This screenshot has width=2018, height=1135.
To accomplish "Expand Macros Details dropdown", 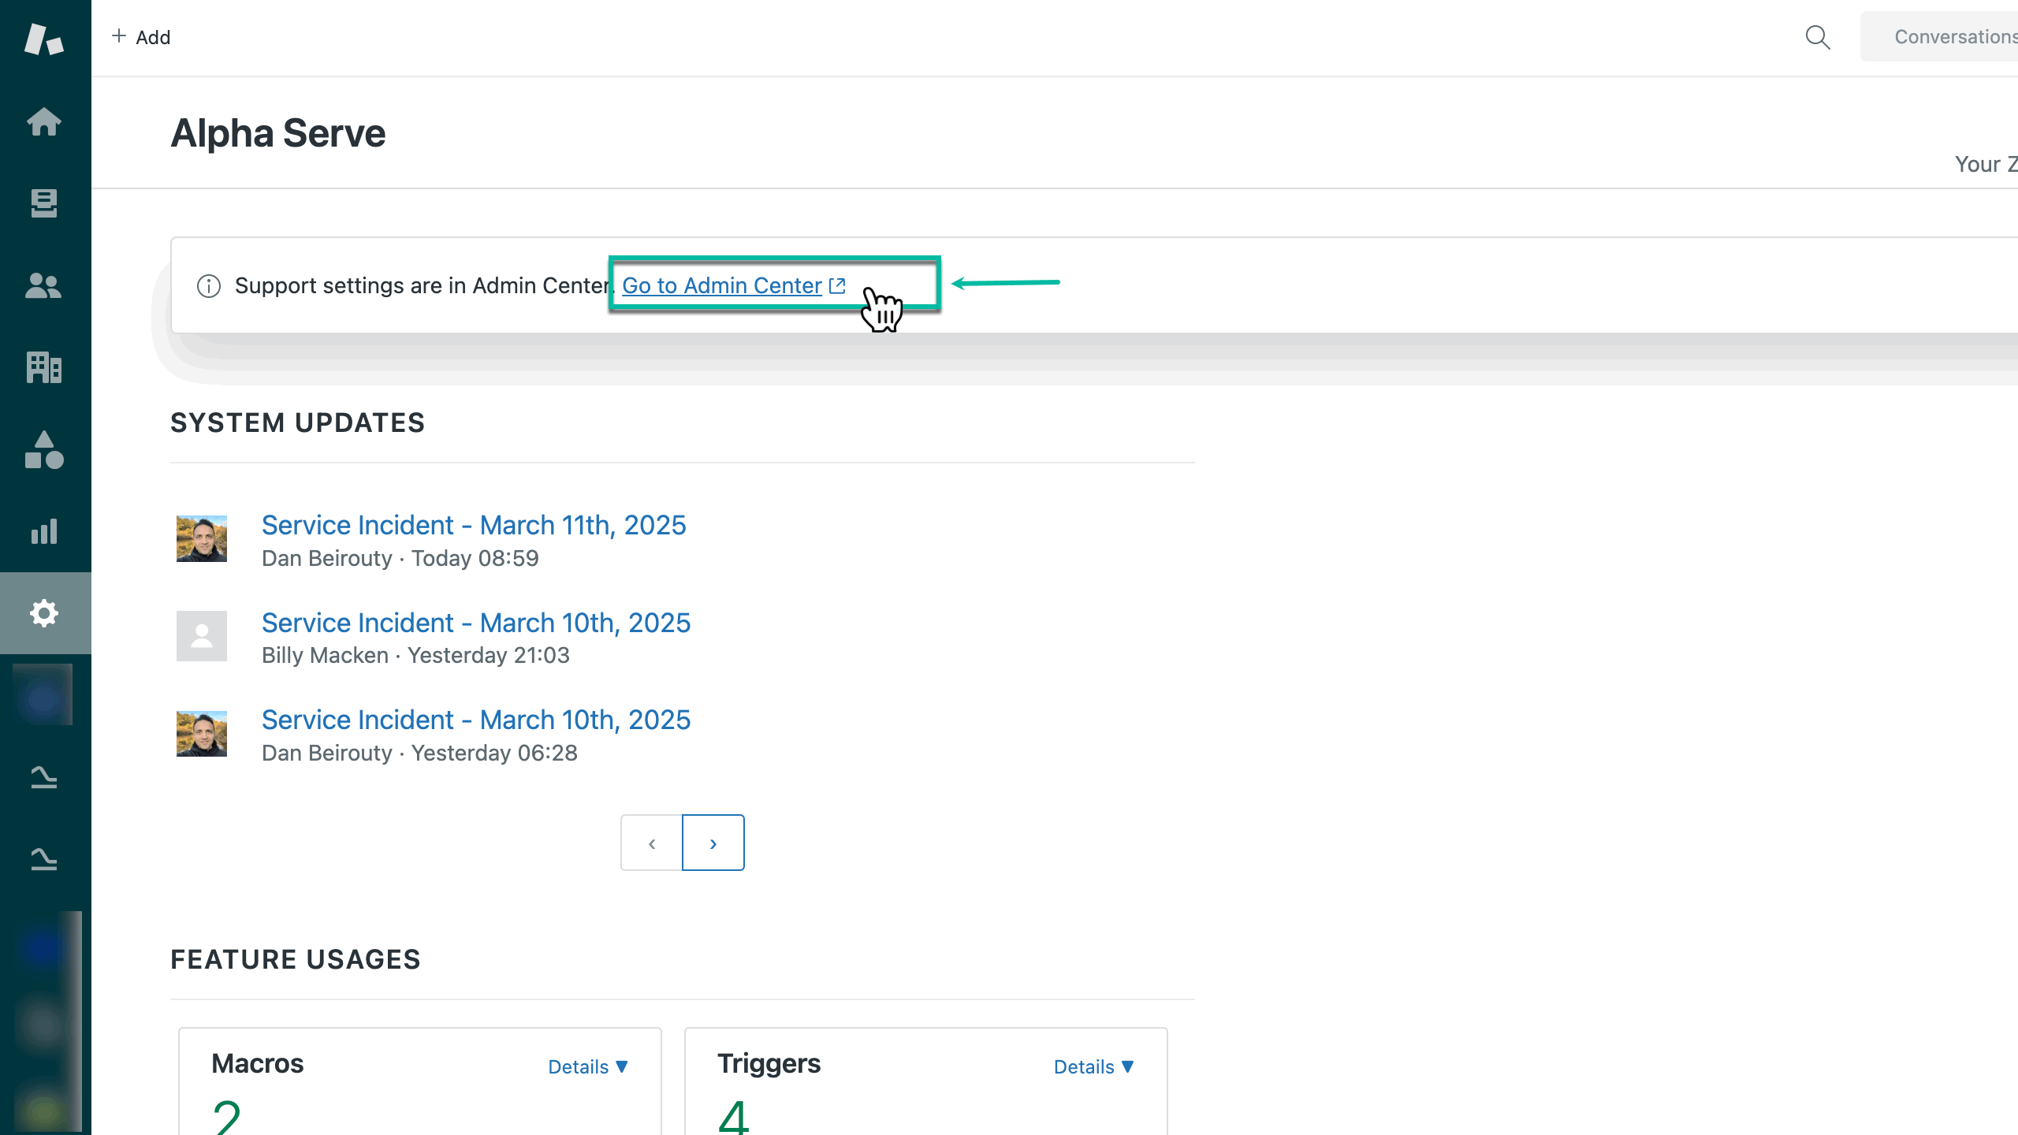I will [588, 1066].
